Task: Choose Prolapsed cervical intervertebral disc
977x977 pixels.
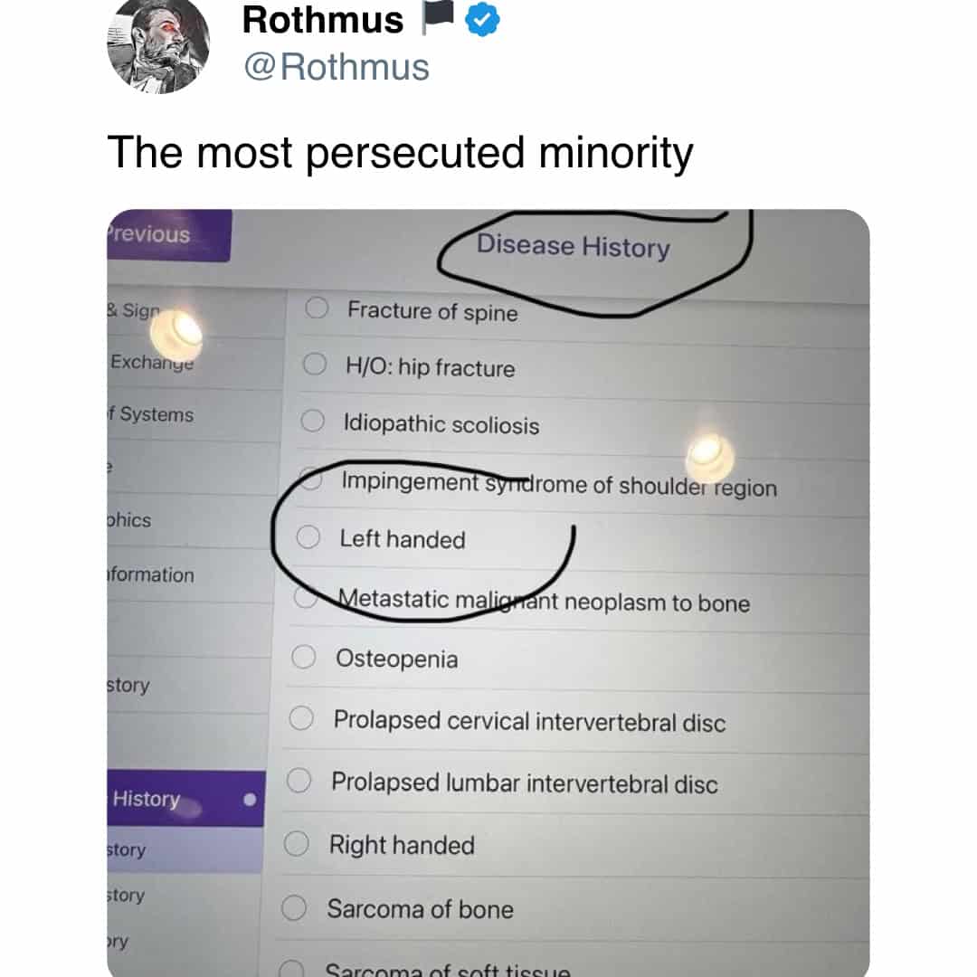Action: [x=301, y=718]
